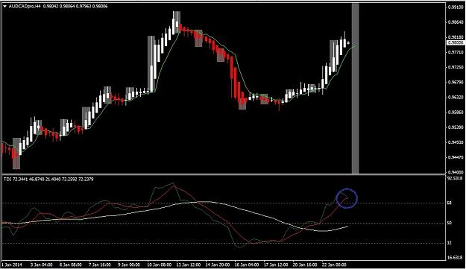Click the 0.96320 price axis label
Viewport: 466px width, 269px height.
(456, 97)
